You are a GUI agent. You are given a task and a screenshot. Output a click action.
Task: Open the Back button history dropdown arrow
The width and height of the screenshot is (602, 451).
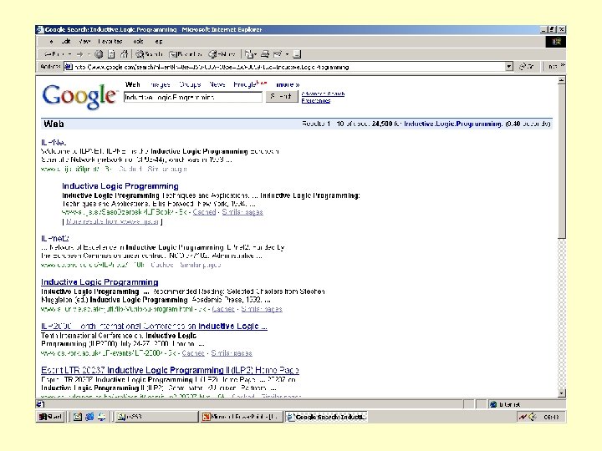click(69, 54)
